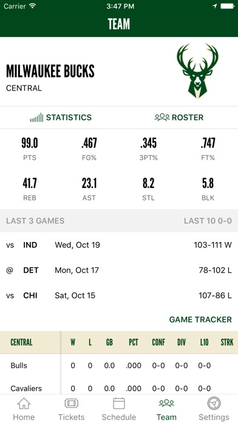Viewport: 238px width, 423px height.
Task: Open the CHI game on Oct 15
Action: 119,295
